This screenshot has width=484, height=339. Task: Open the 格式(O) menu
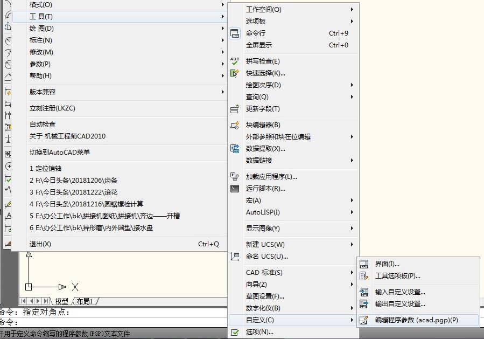click(x=119, y=5)
